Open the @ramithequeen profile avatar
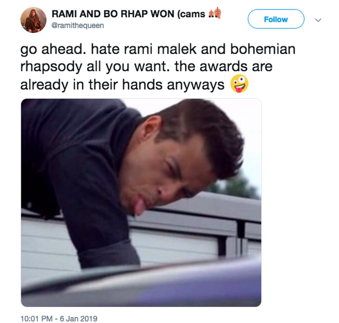This screenshot has height=323, width=339. click(x=33, y=20)
